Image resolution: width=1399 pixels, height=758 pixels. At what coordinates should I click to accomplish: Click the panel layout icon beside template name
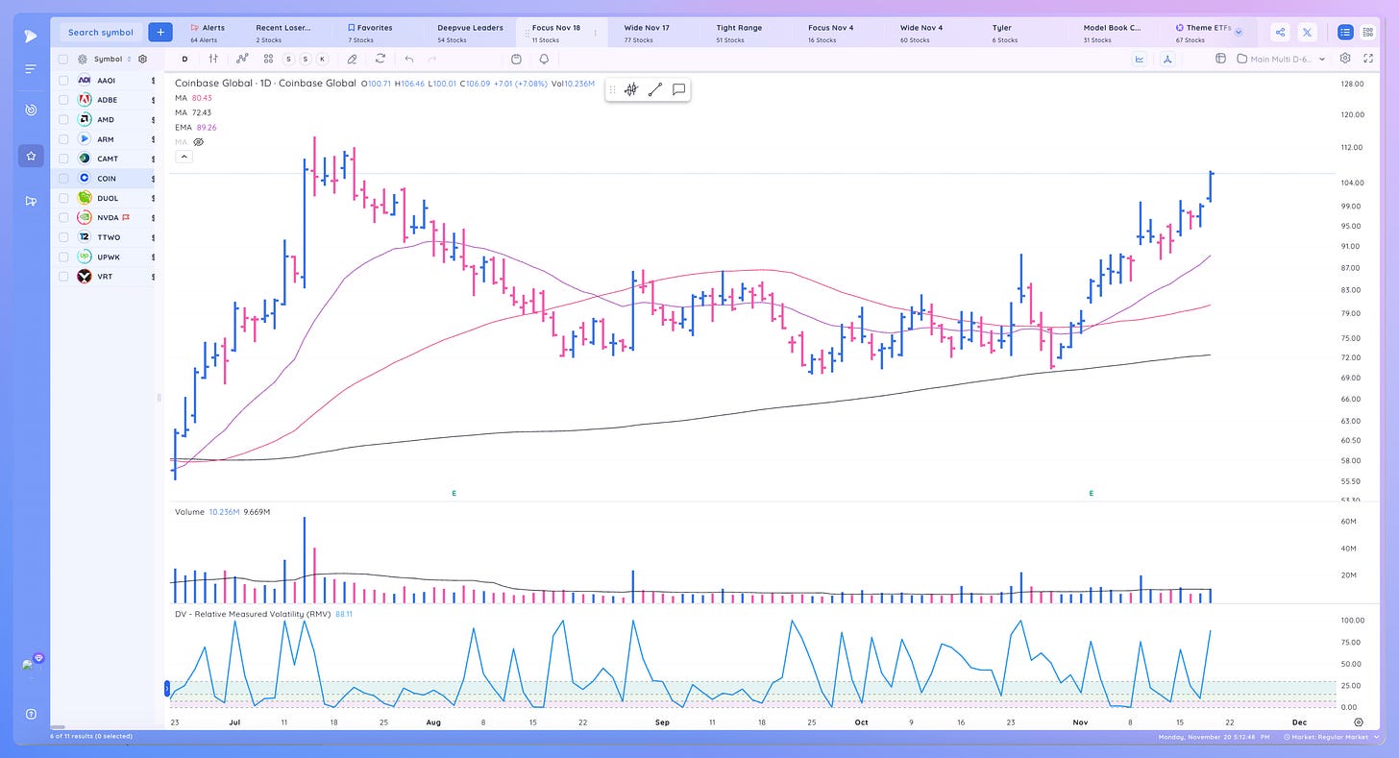[1221, 59]
